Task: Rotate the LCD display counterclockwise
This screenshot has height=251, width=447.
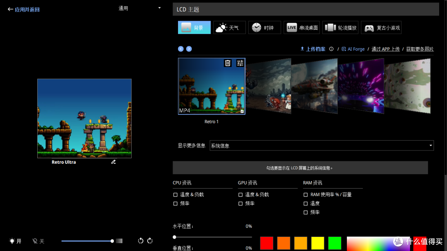Action: [141, 241]
